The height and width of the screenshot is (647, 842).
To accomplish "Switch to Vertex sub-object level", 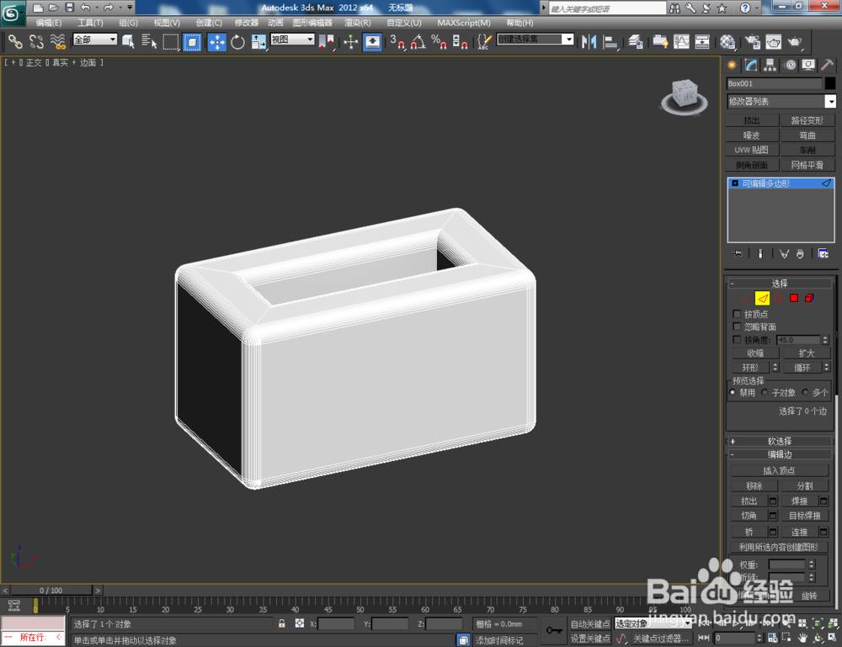I will (746, 299).
